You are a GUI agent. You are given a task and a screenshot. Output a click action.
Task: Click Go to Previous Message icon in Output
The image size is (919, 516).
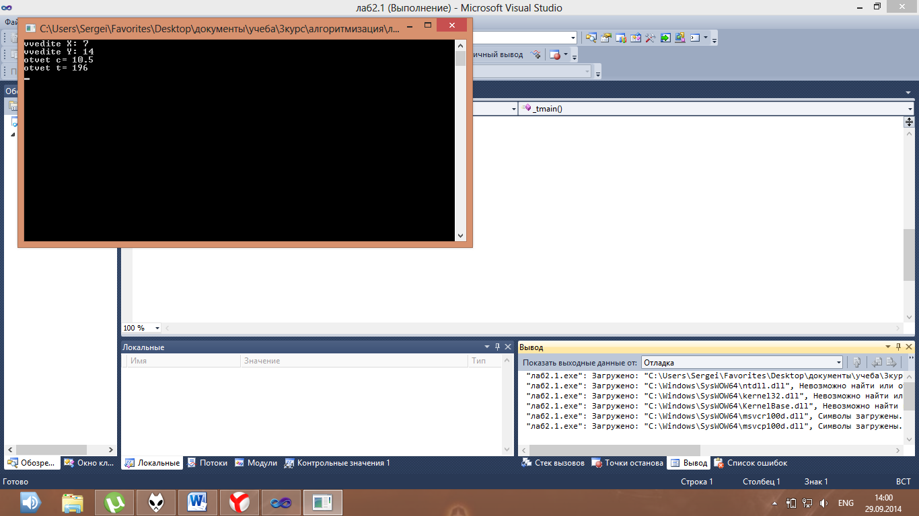click(877, 362)
